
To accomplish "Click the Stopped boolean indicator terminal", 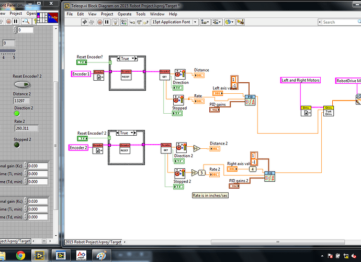I will pyautogui.click(x=177, y=114).
